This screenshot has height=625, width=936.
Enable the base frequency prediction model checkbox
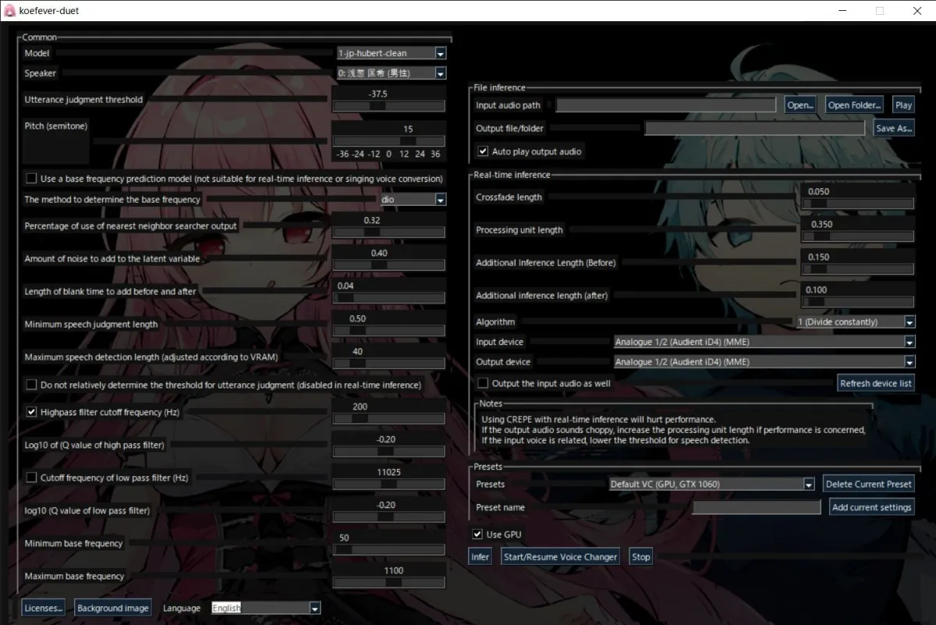pos(31,179)
